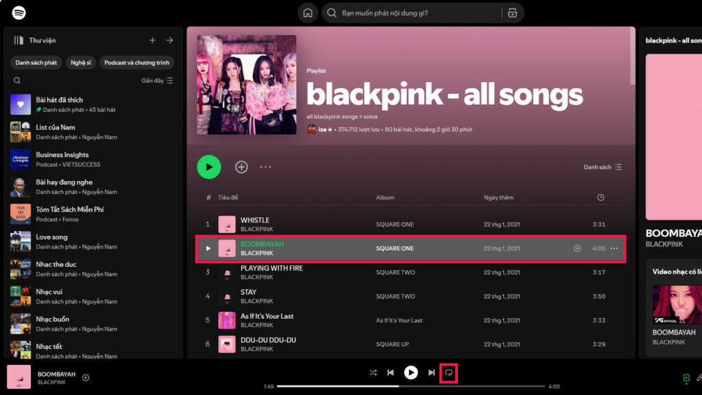Open Tóm Tắt Sách Miễn Phí podcast
The height and width of the screenshot is (395, 702).
click(93, 214)
